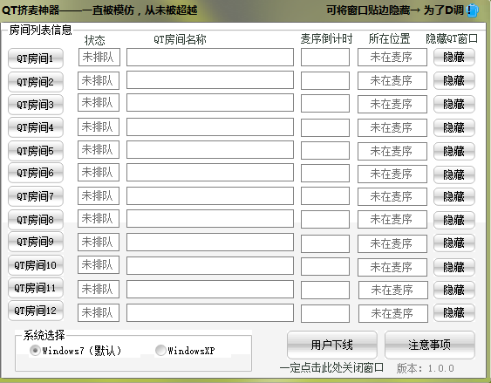Click the QT房间11 button
This screenshot has height=383, width=491.
36,288
